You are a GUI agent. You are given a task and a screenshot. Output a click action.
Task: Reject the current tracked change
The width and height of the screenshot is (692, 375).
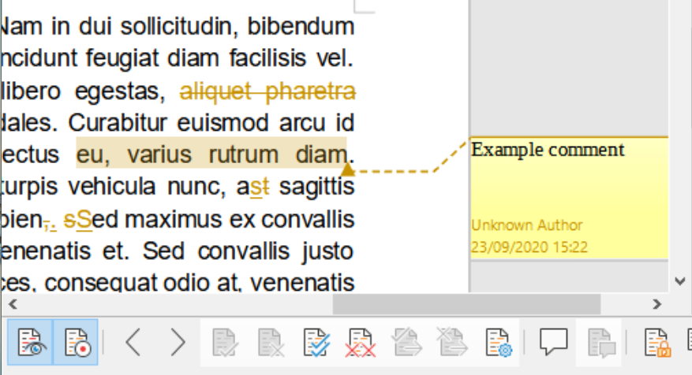[x=271, y=343]
